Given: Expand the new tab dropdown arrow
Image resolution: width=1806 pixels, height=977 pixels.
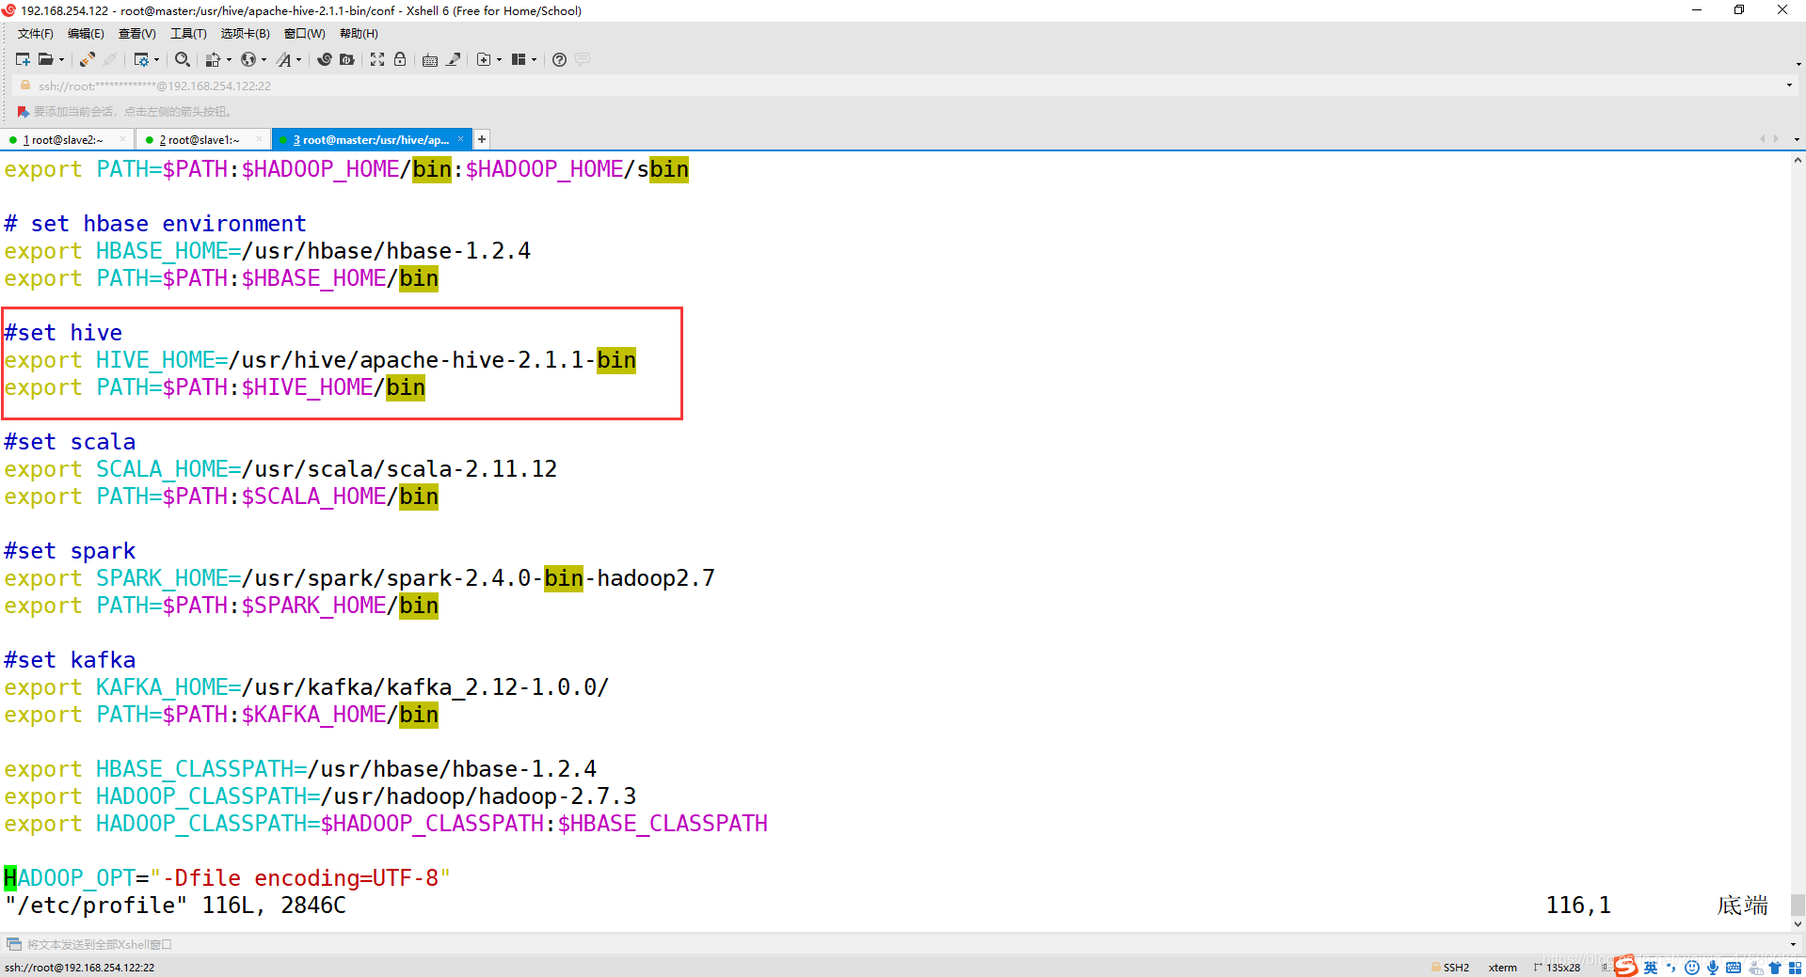Looking at the screenshot, I should tap(499, 59).
